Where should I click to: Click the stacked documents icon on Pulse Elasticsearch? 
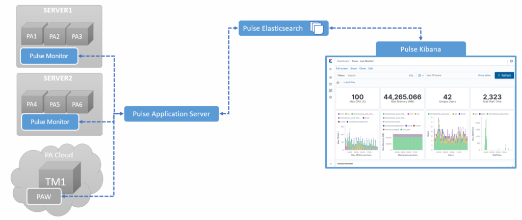(x=317, y=28)
